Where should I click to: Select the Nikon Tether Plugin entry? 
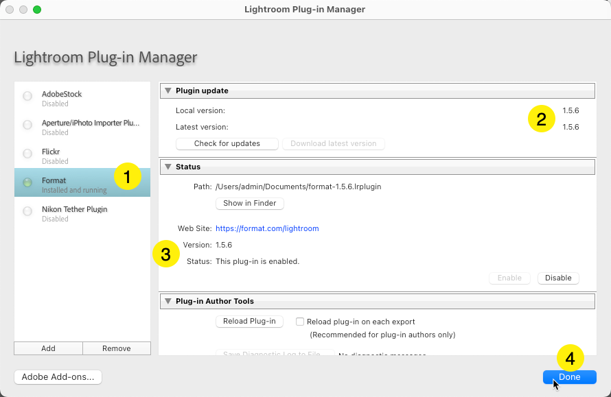pyautogui.click(x=82, y=213)
